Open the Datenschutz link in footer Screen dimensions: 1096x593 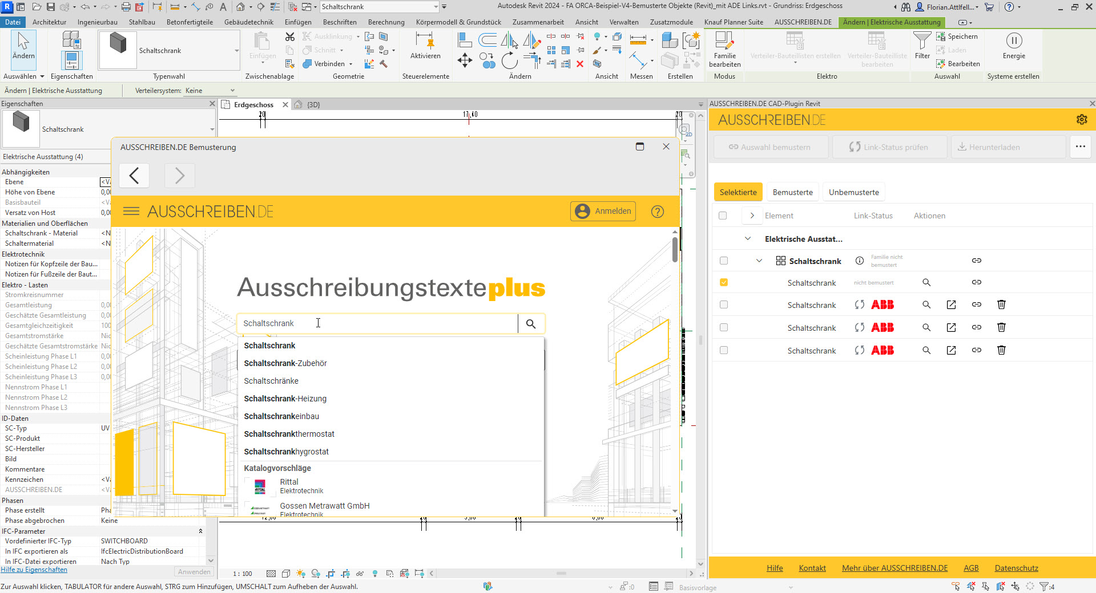click(x=1016, y=568)
